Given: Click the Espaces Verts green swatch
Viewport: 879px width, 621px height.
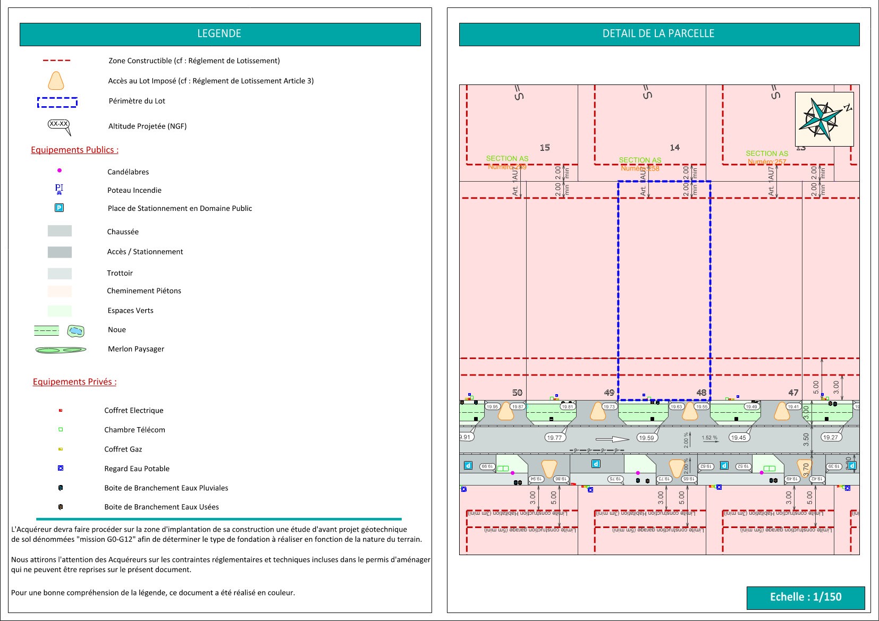Looking at the screenshot, I should pyautogui.click(x=60, y=311).
